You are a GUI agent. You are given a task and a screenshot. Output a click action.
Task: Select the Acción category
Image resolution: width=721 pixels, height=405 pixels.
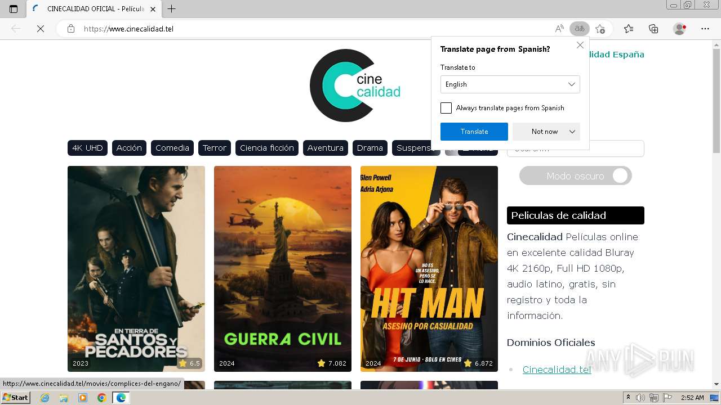pyautogui.click(x=129, y=148)
